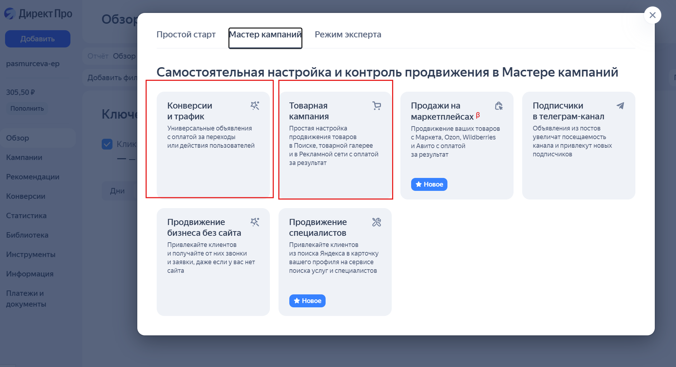The image size is (676, 367).
Task: Click the star icon in the Новое badge
Action: (418, 184)
